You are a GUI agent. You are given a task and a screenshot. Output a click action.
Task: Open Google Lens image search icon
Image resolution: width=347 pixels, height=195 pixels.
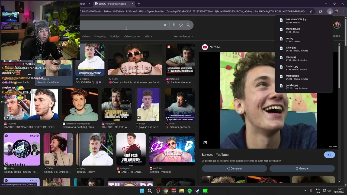pyautogui.click(x=181, y=25)
